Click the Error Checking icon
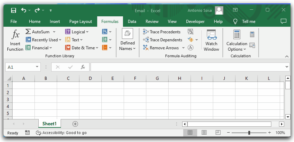The width and height of the screenshot is (294, 142). click(x=191, y=40)
